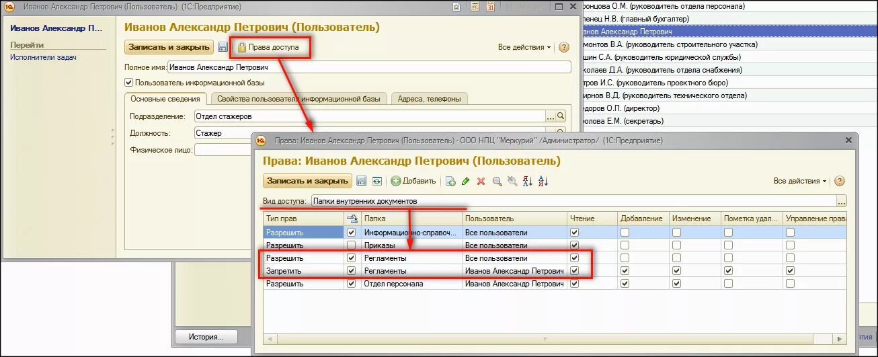Open Подразделение item with magnifier icon

pos(561,116)
